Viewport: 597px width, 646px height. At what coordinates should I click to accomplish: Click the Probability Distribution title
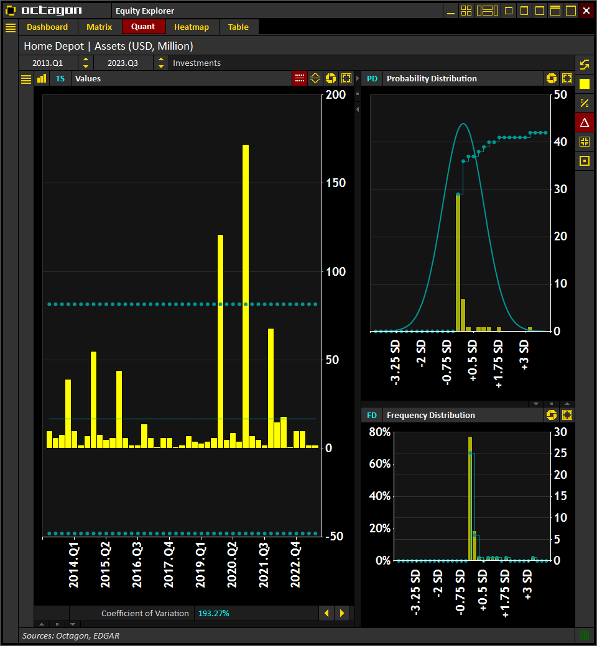tap(432, 79)
